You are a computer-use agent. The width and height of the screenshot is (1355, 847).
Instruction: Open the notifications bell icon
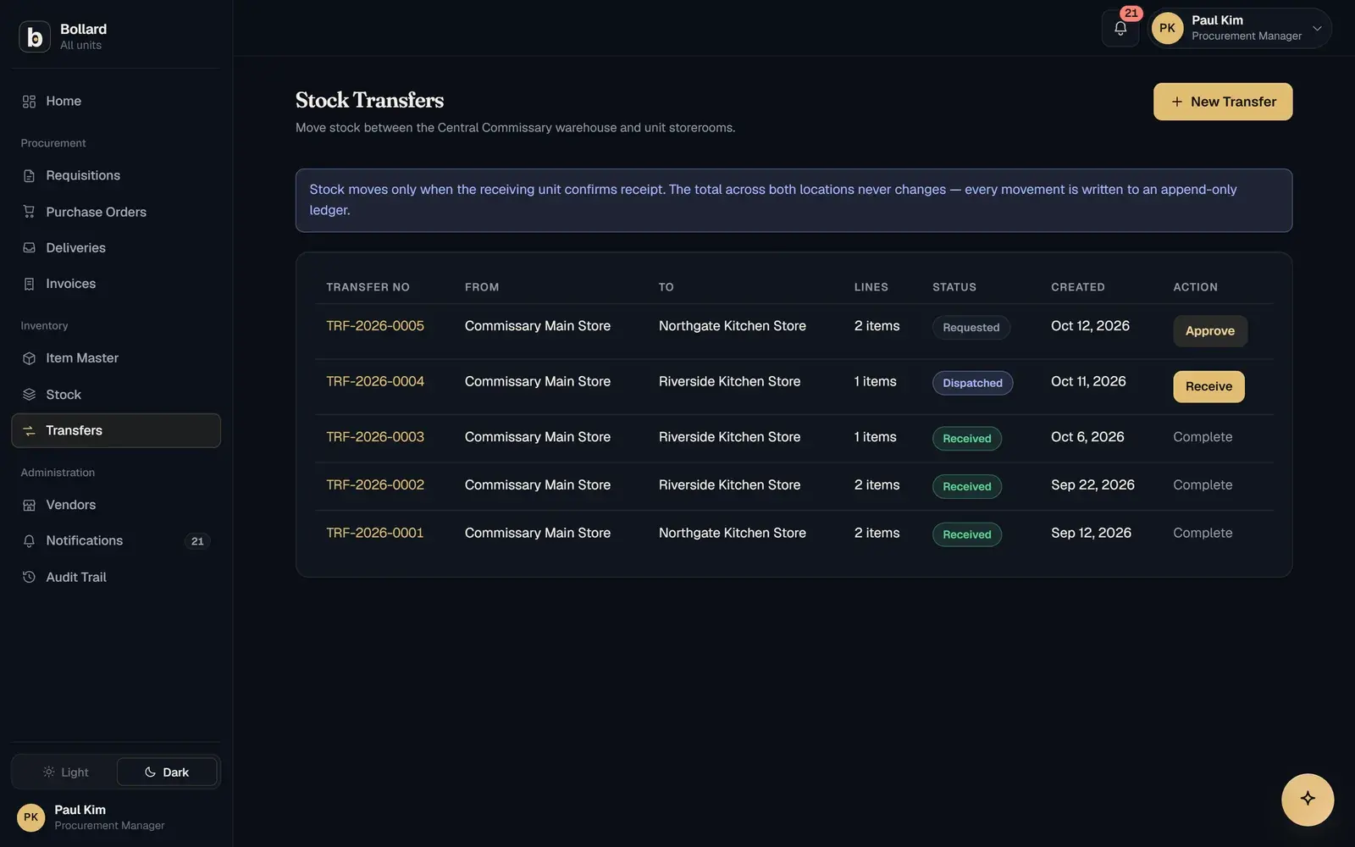click(1120, 28)
